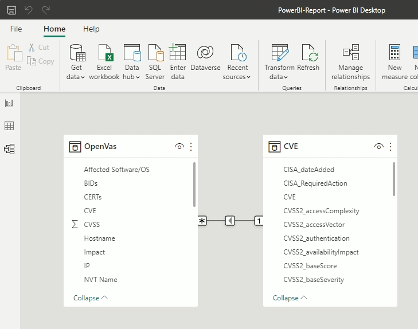Open Manage relationships dialog
This screenshot has height=329, width=418.
[350, 62]
